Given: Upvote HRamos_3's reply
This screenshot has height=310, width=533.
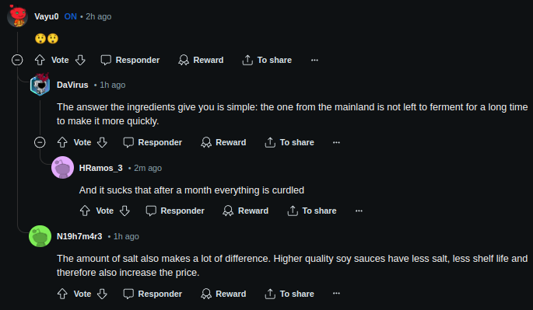Looking at the screenshot, I should point(85,211).
